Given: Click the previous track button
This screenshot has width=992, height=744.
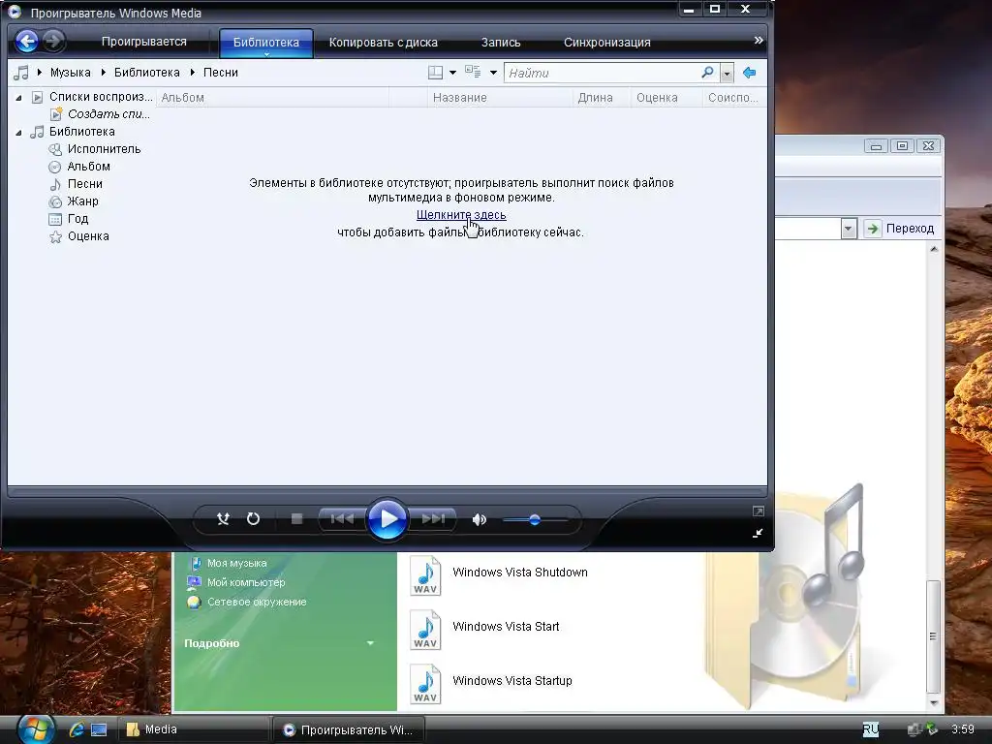Looking at the screenshot, I should tap(342, 519).
